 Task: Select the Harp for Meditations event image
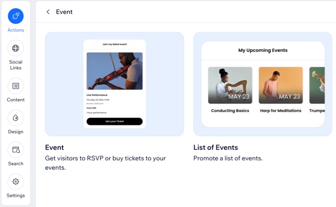[x=281, y=85]
